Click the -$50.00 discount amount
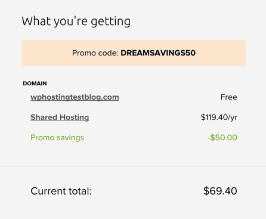The image size is (266, 219). (222, 137)
